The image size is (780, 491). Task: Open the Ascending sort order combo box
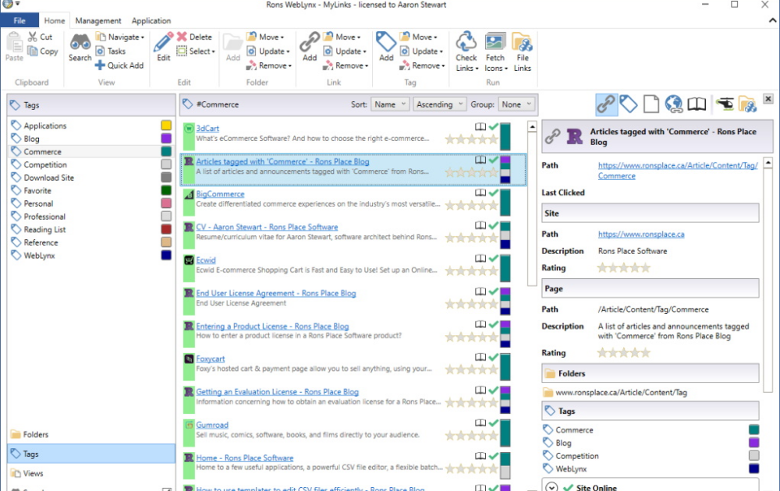point(439,104)
